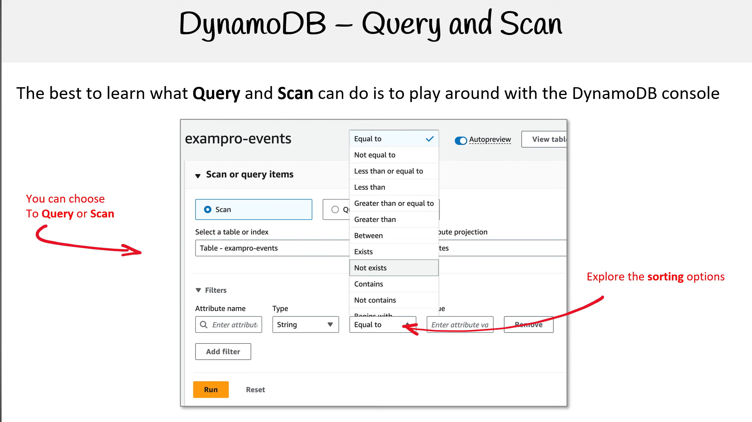Close the Equal to condition dropdown
The width and height of the screenshot is (752, 422).
pyautogui.click(x=383, y=325)
